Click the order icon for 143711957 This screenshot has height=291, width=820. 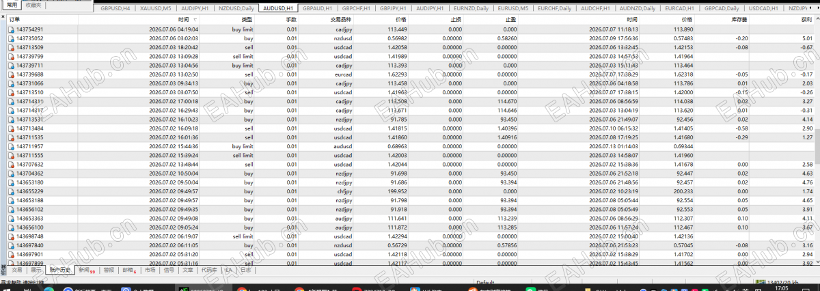11,146
